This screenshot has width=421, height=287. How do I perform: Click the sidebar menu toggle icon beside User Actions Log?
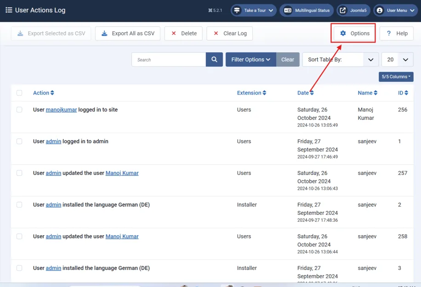point(9,10)
